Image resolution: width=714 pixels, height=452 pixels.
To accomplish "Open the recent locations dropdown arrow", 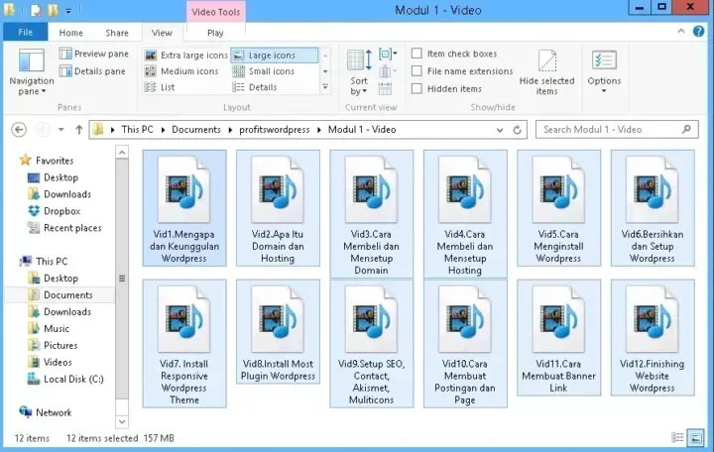I will pos(61,130).
